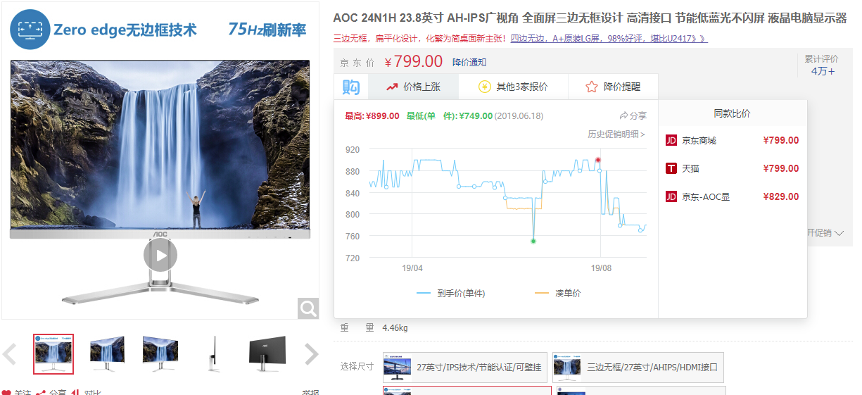Viewport: 862px width, 395px height.
Task: Open the 四边无边，A+原装LG屏 promo link
Action: [x=609, y=38]
